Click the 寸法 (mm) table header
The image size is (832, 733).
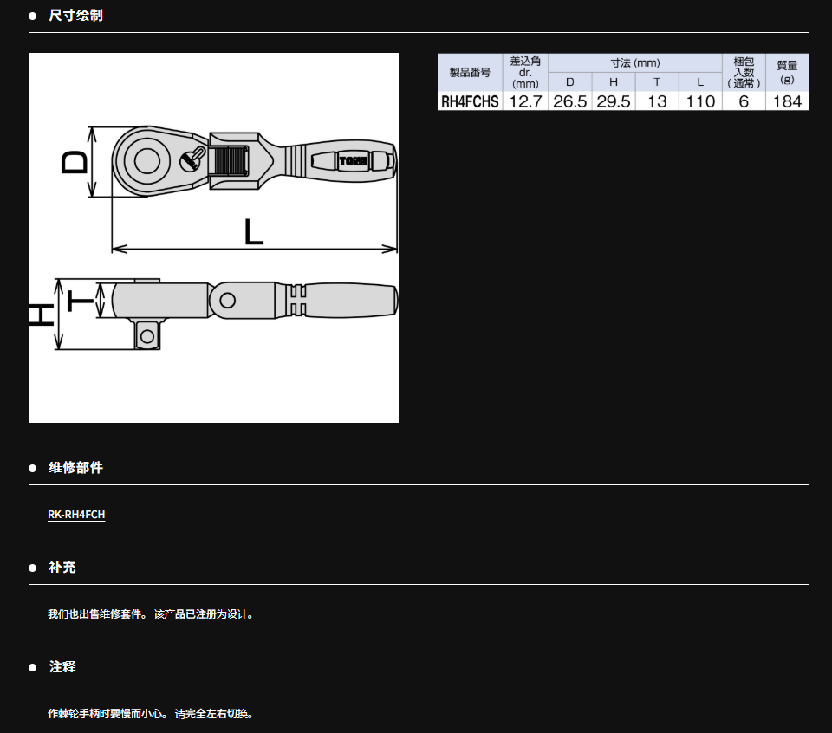tap(634, 62)
